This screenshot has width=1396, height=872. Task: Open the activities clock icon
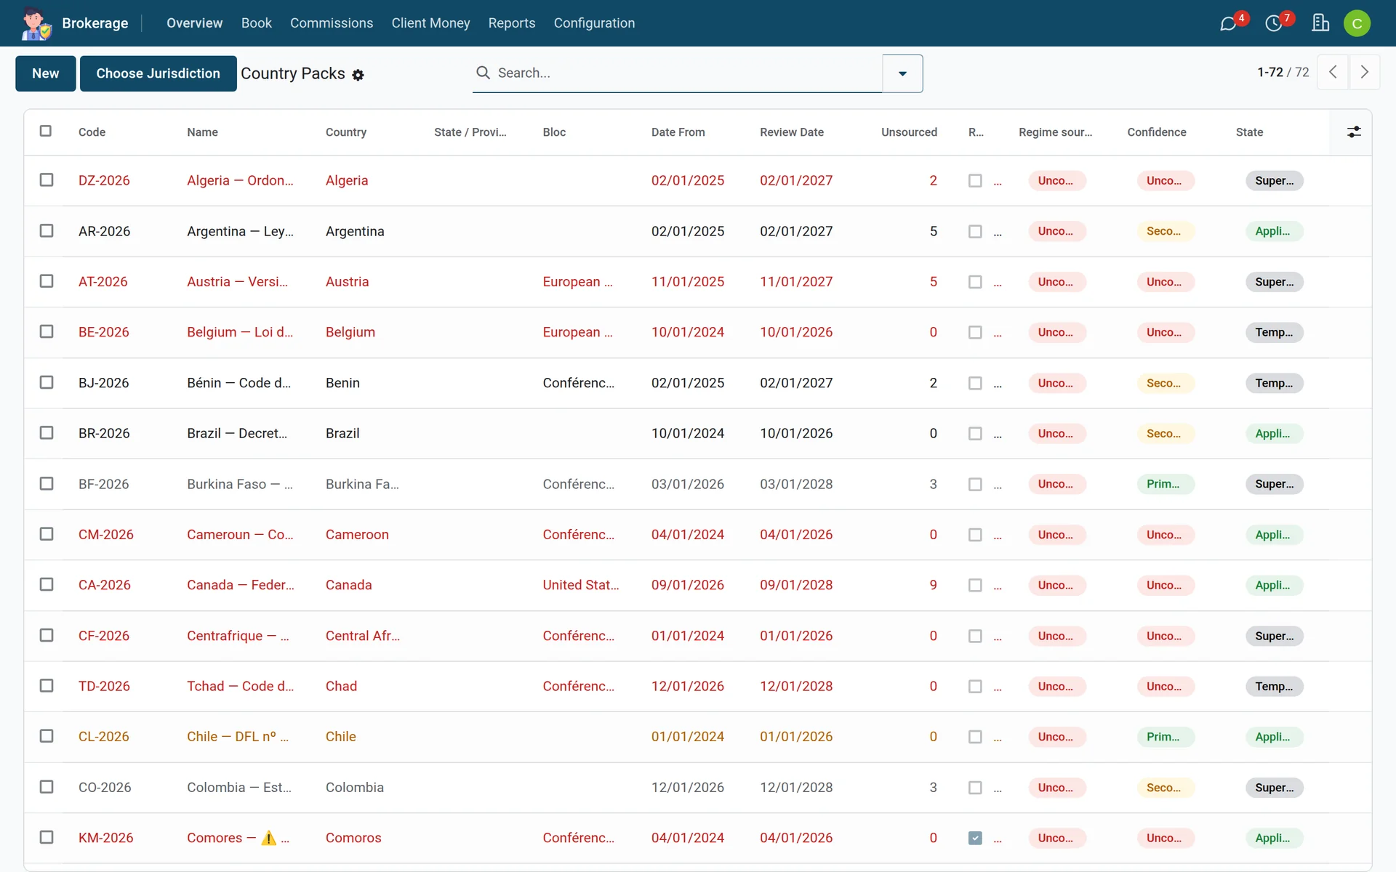point(1274,23)
